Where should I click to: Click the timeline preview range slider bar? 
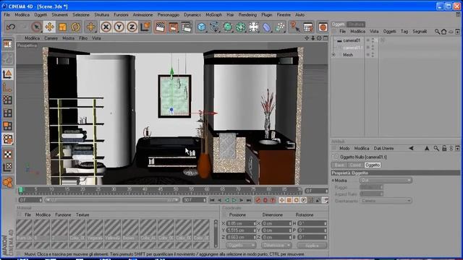click(x=112, y=200)
